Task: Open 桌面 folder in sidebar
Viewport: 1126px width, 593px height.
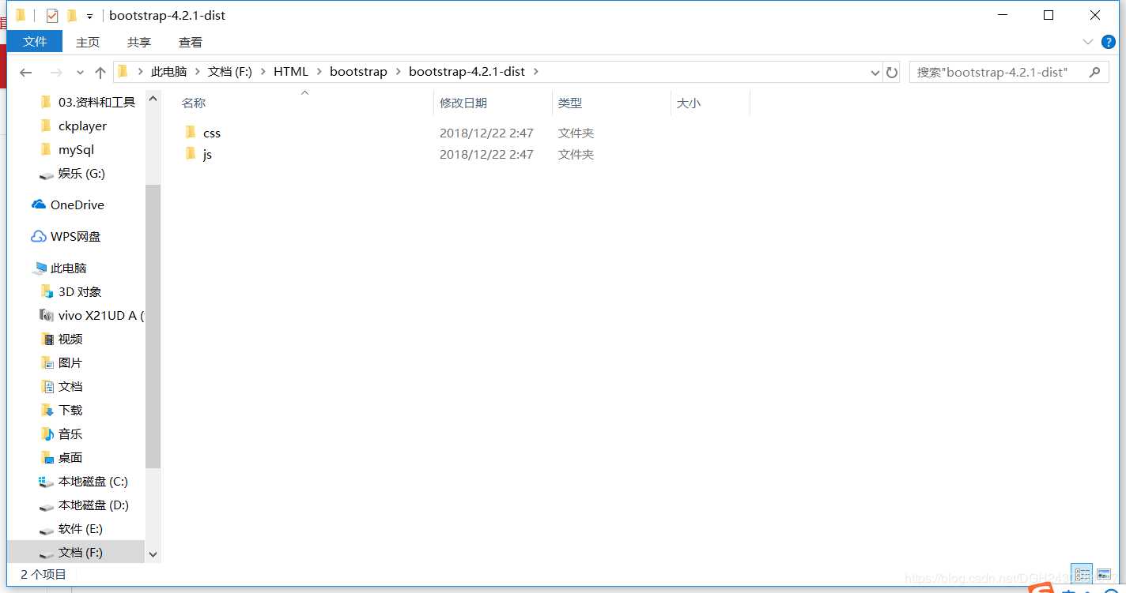Action: (x=70, y=457)
